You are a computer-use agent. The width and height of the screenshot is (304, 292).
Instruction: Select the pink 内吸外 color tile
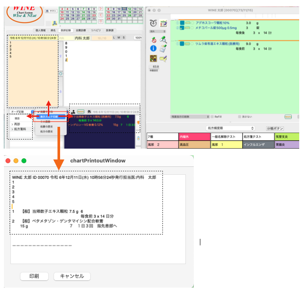pyautogui.click(x=193, y=137)
